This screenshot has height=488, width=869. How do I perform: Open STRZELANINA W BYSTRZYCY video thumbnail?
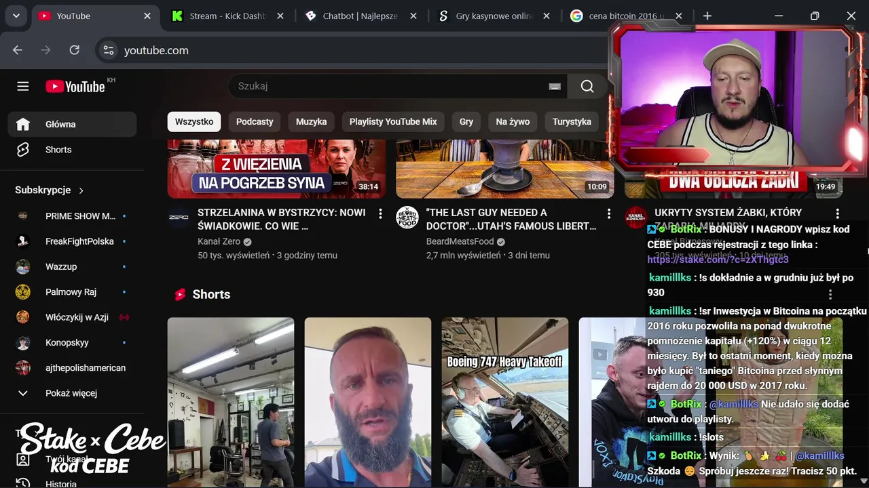point(276,169)
